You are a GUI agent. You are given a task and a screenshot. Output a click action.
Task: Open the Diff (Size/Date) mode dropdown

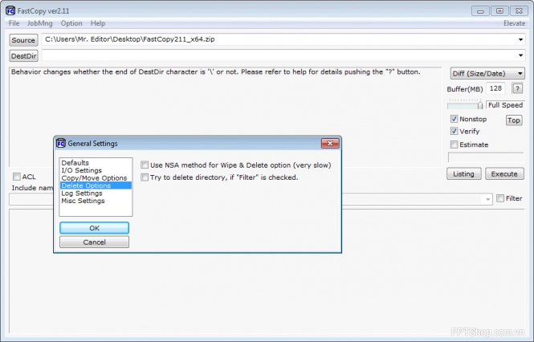[x=487, y=73]
